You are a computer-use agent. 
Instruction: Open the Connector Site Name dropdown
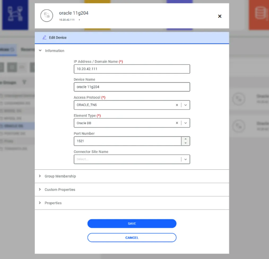[x=185, y=159]
